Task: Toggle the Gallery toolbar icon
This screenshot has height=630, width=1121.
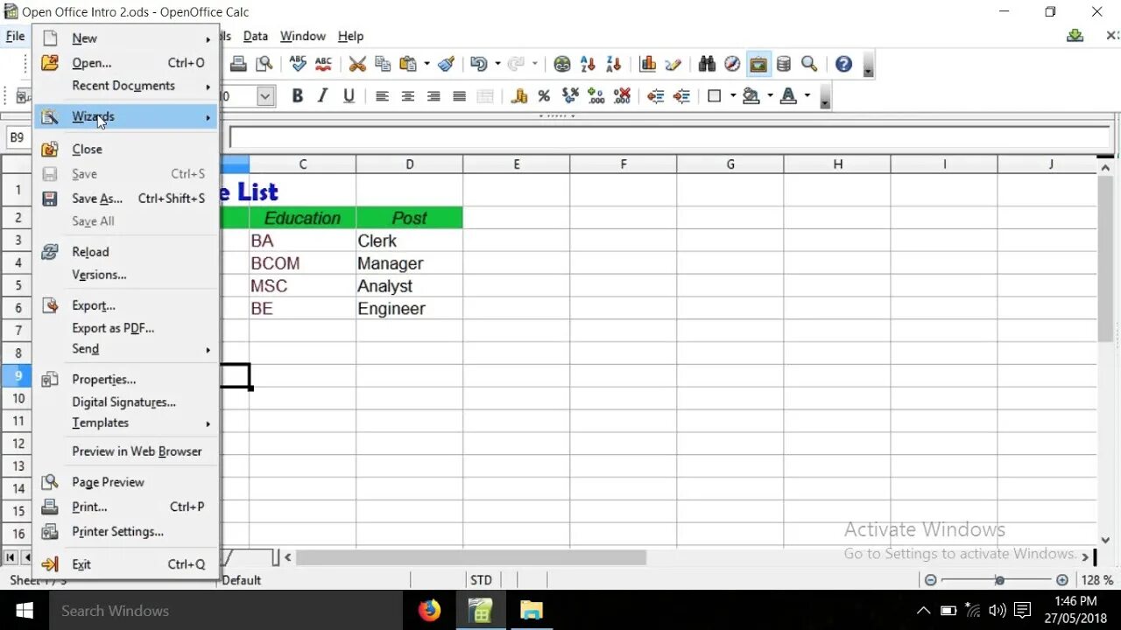Action: point(758,64)
